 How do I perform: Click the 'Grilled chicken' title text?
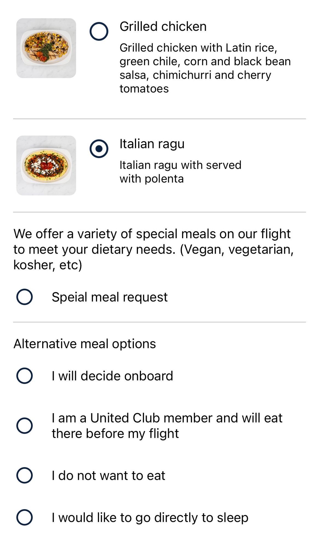coord(163,27)
